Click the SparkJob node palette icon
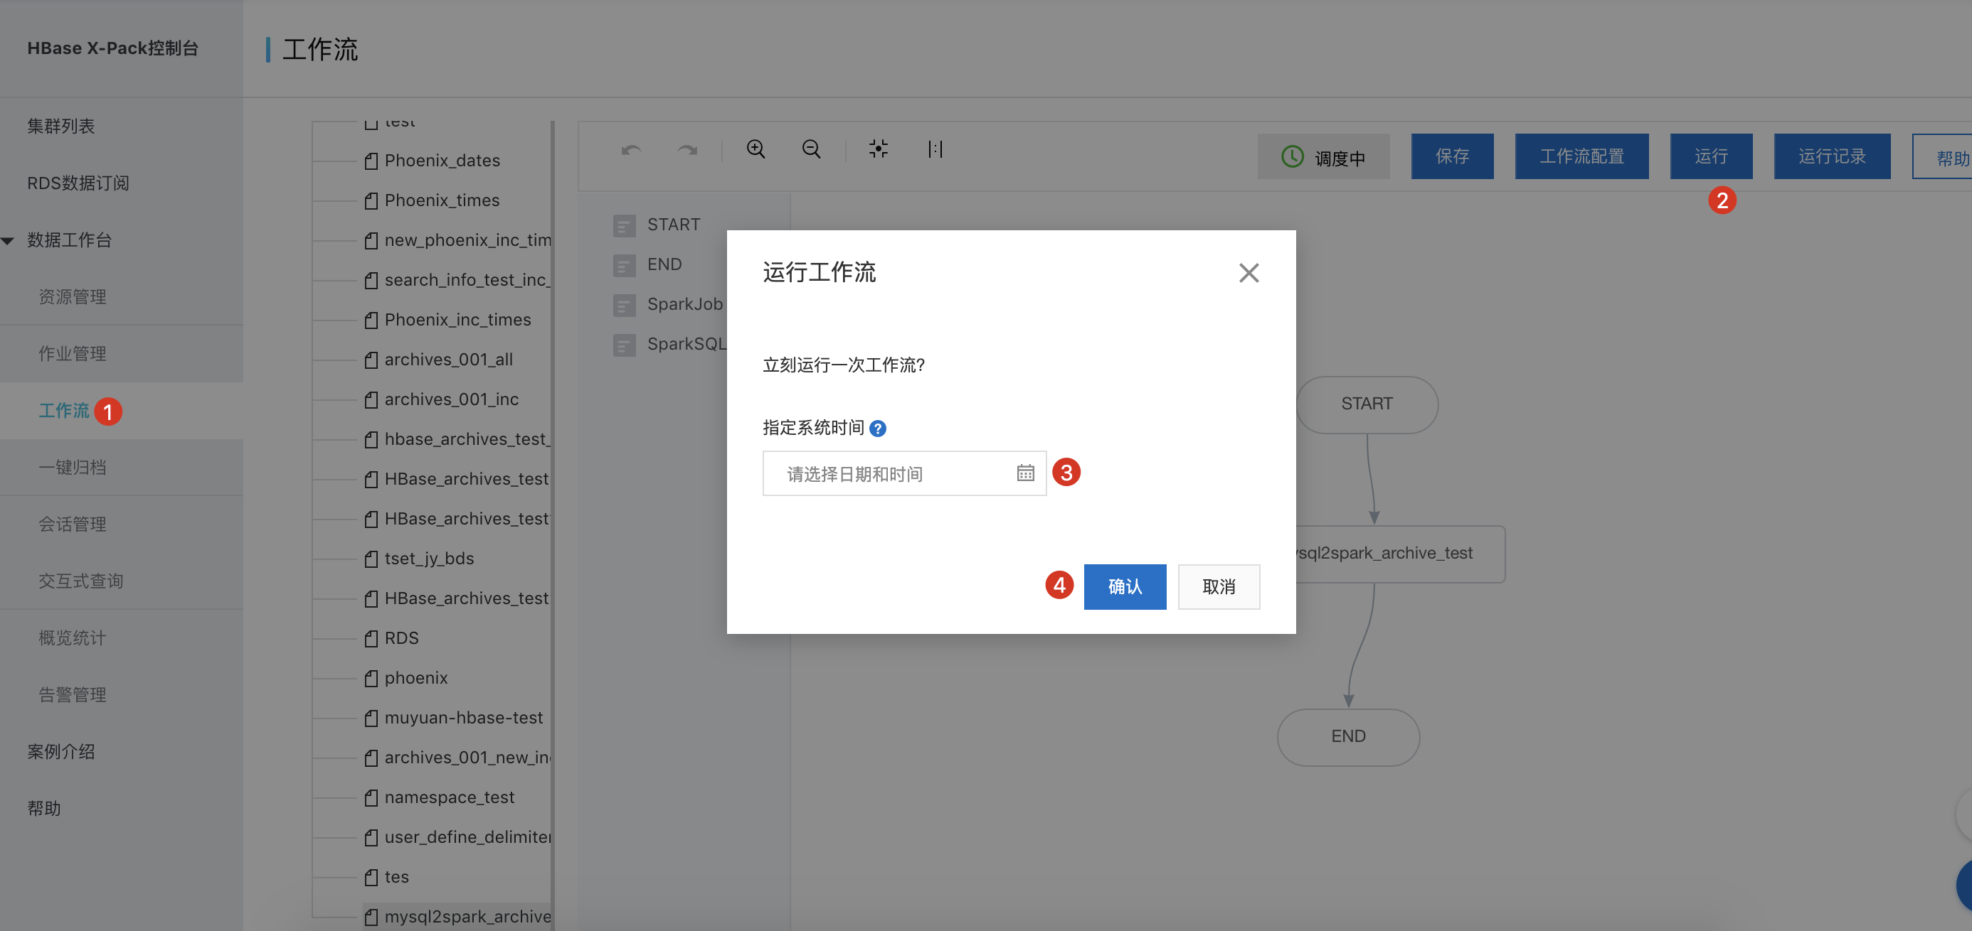The height and width of the screenshot is (931, 1972). point(624,304)
